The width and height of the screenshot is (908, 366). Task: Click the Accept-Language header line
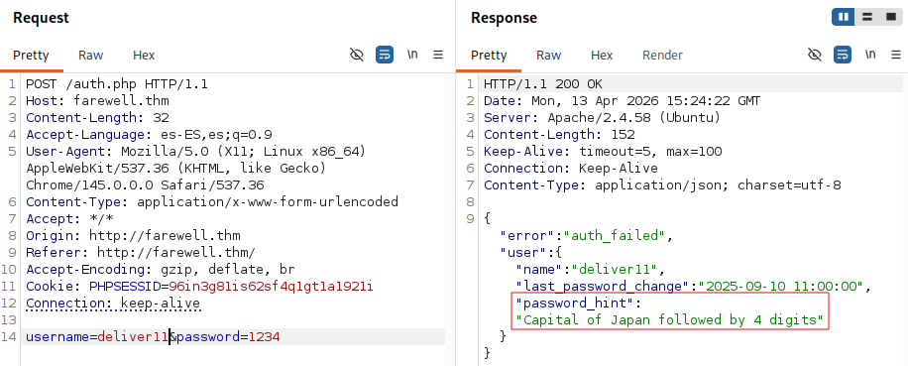coord(149,135)
